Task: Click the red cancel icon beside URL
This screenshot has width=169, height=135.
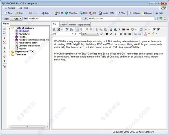Action: pos(165,19)
